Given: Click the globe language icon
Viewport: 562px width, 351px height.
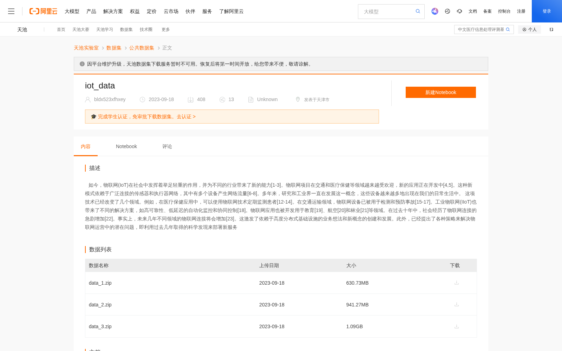Looking at the screenshot, I should pyautogui.click(x=447, y=11).
